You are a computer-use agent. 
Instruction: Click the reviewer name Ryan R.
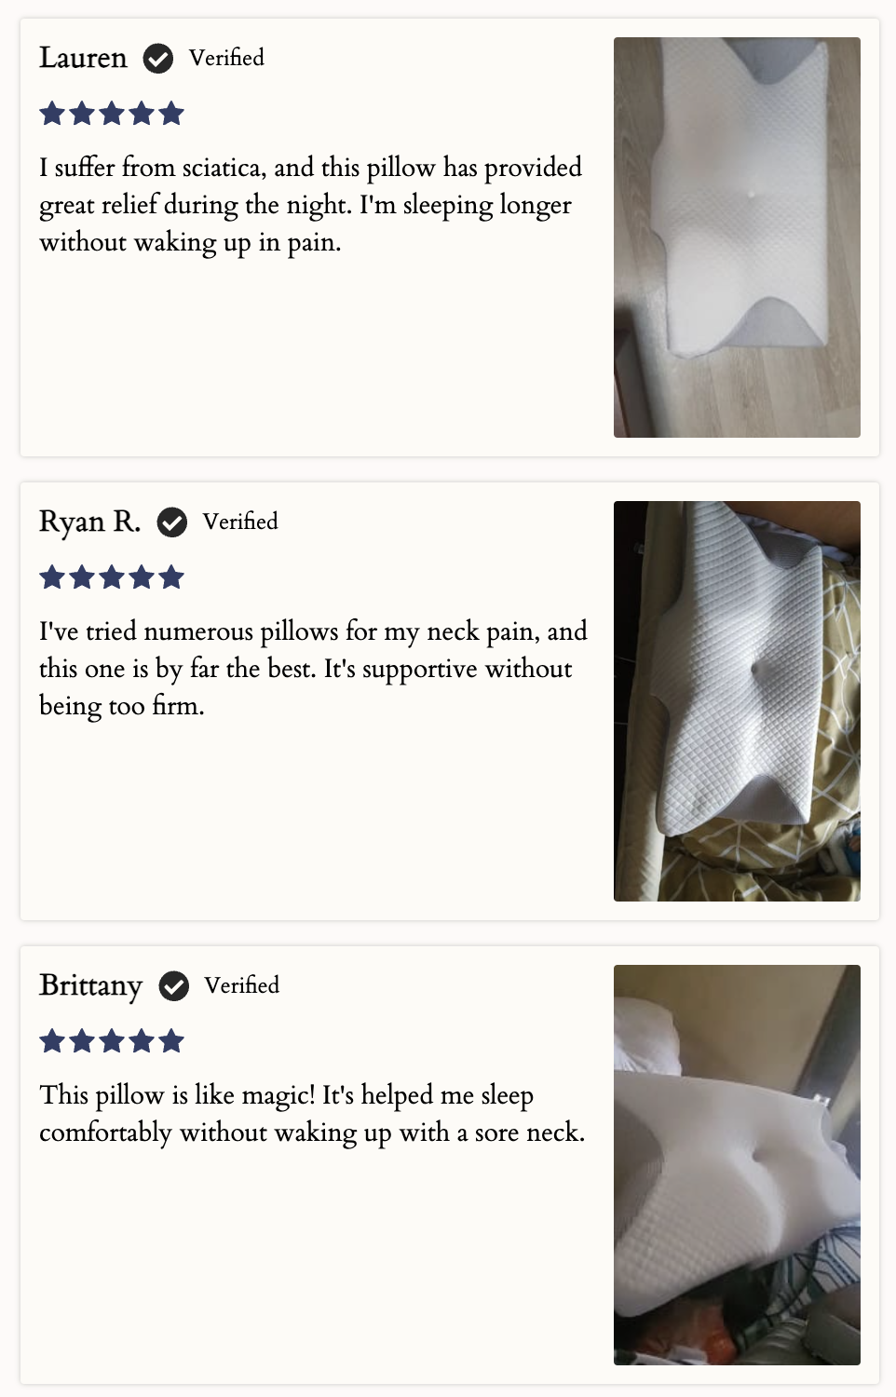pyautogui.click(x=89, y=522)
